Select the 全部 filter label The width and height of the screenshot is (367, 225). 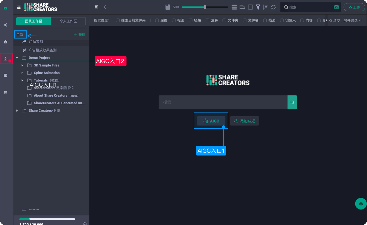point(20,34)
